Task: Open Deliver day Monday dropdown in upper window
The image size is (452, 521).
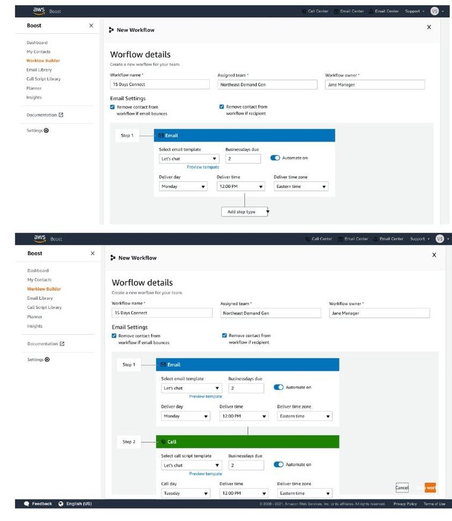Action: [183, 186]
